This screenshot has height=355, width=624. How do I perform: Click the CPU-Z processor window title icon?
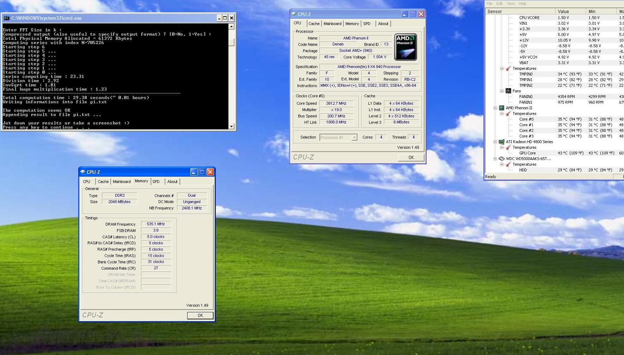[294, 14]
